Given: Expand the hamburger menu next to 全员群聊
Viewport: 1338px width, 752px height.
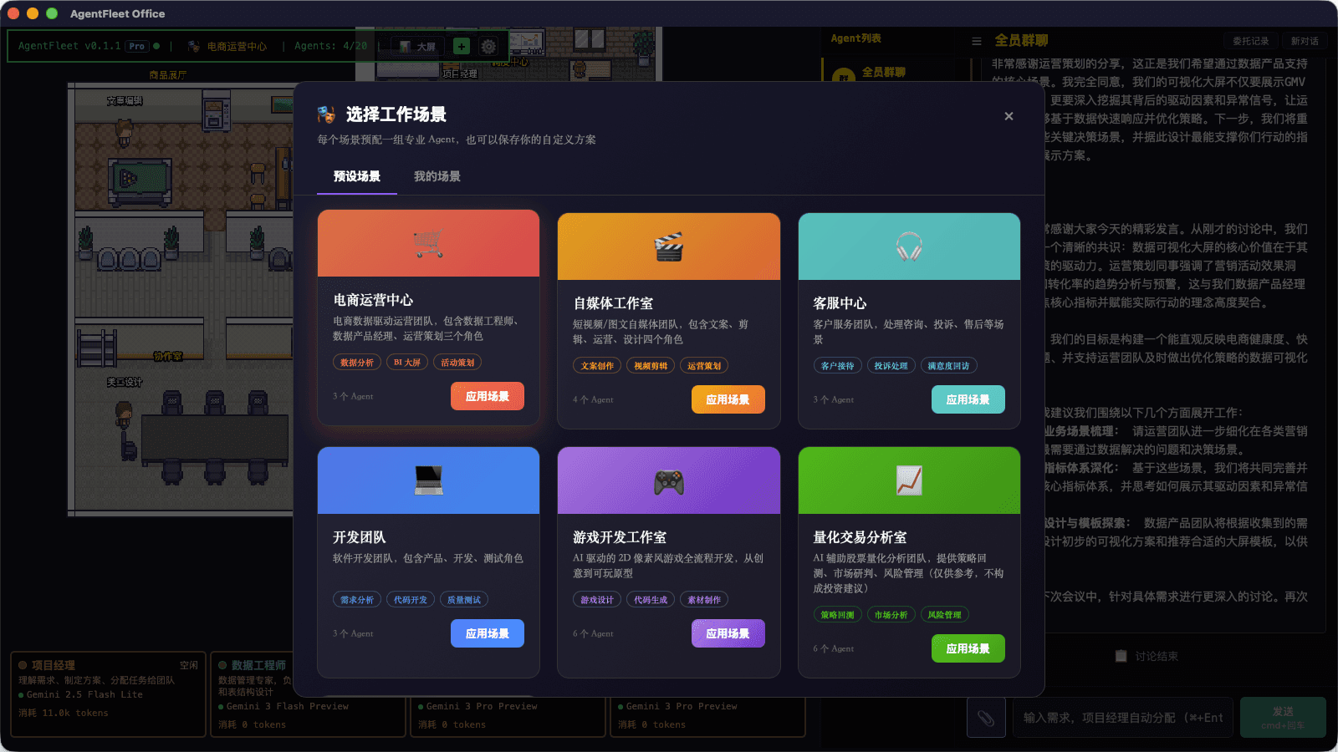Looking at the screenshot, I should pyautogui.click(x=977, y=40).
